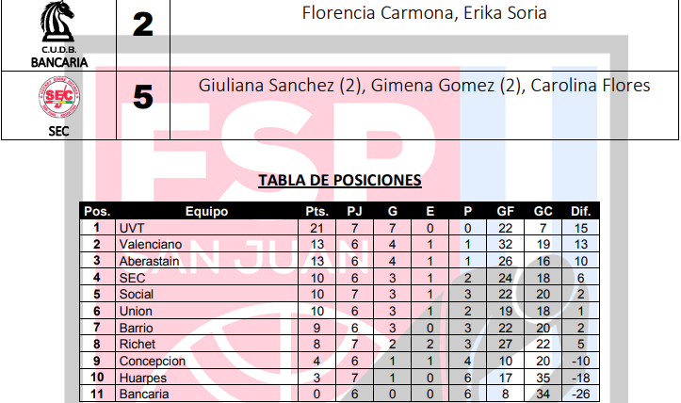
Task: Click the Dif. column header
Action: (580, 211)
